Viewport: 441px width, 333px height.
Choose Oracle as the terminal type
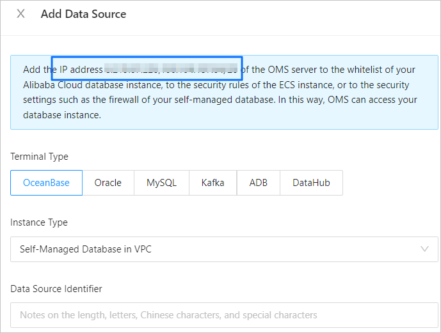pyautogui.click(x=108, y=183)
